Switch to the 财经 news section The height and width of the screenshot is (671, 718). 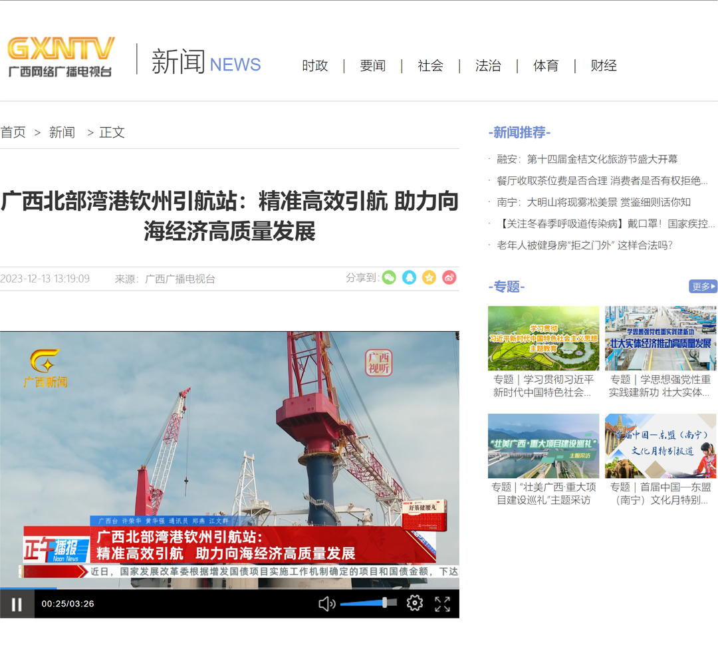[602, 66]
